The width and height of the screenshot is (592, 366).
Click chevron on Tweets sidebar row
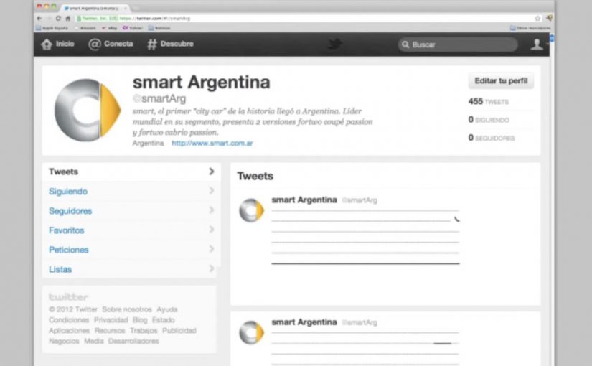[211, 172]
